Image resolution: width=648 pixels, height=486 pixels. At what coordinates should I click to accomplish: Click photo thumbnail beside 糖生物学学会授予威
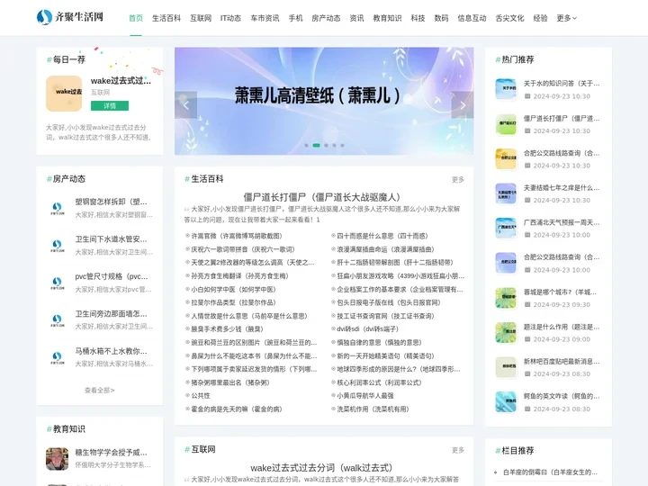(x=57, y=459)
